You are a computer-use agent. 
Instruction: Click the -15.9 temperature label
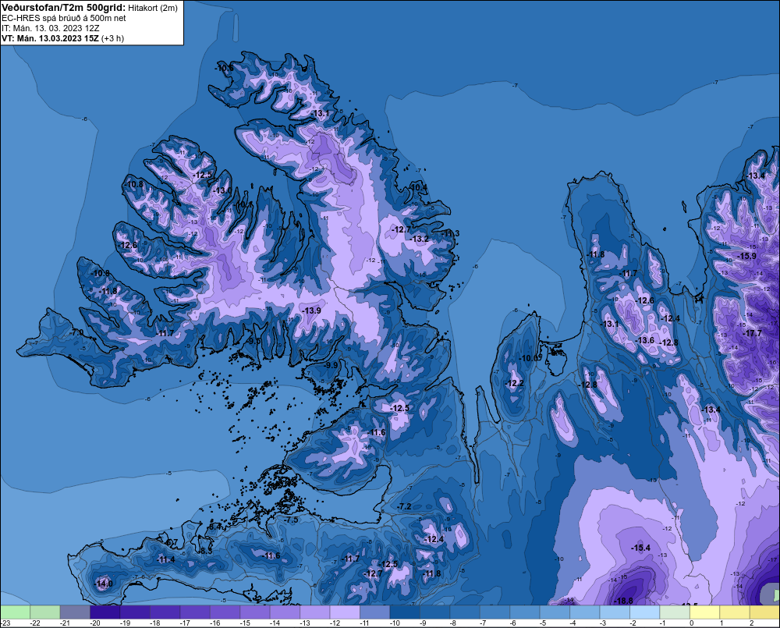coord(747,256)
